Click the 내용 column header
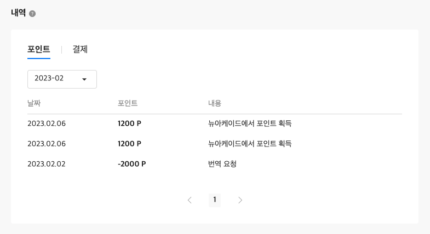Screen dimensions: 430x234 coord(214,103)
